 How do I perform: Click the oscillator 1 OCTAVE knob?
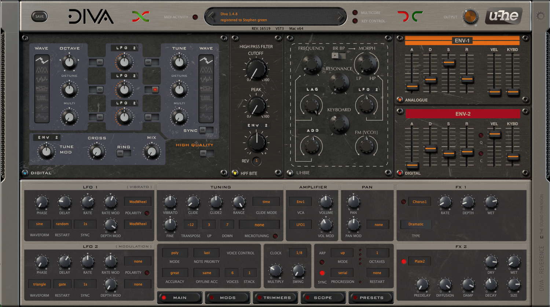(x=69, y=62)
